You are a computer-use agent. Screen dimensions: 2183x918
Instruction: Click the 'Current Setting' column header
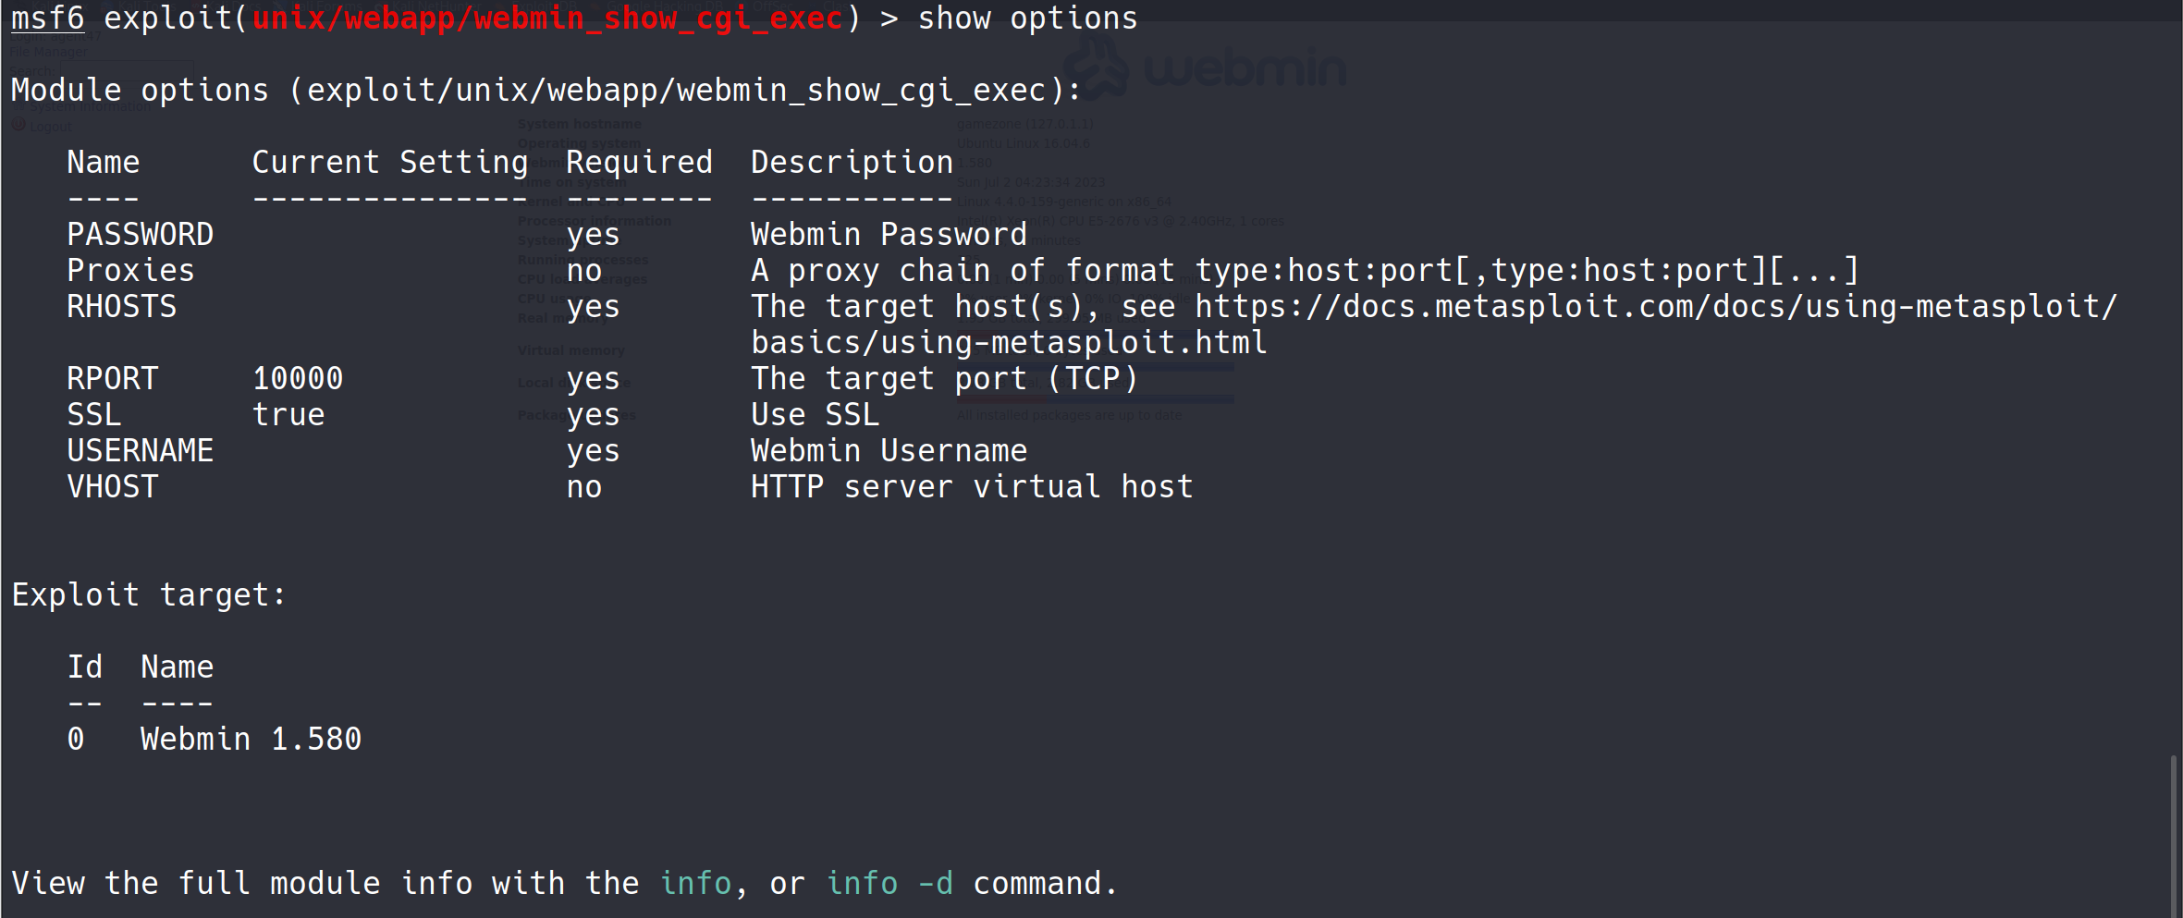coord(389,163)
